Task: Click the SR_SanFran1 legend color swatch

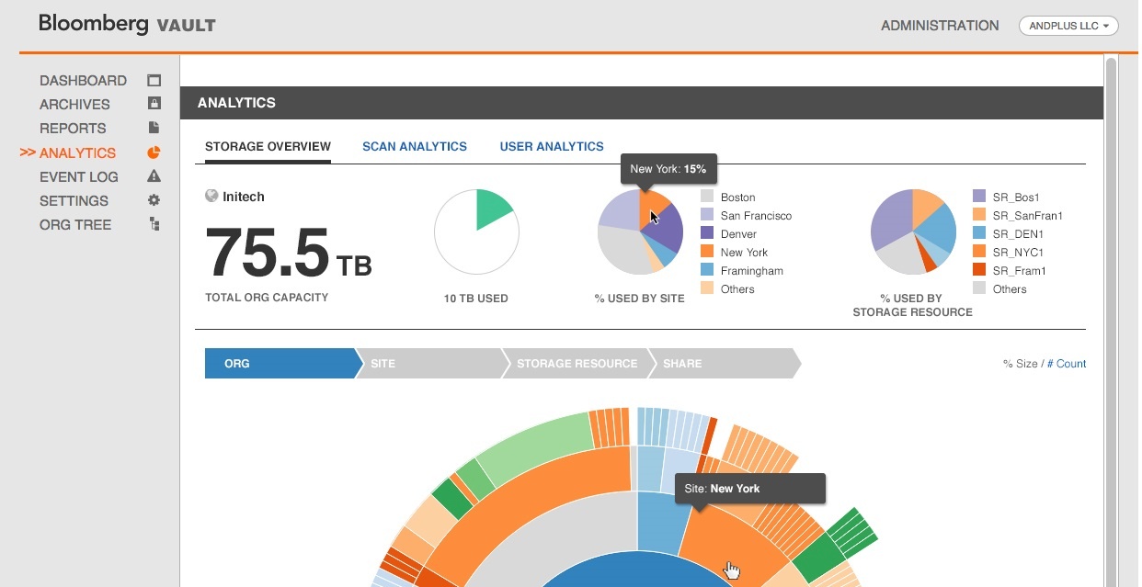Action: click(979, 215)
